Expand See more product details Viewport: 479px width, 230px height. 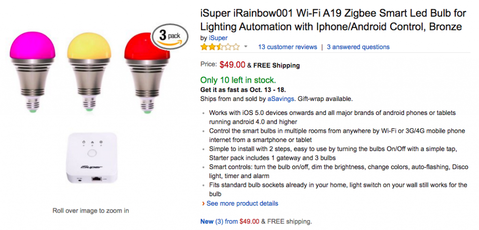click(242, 203)
